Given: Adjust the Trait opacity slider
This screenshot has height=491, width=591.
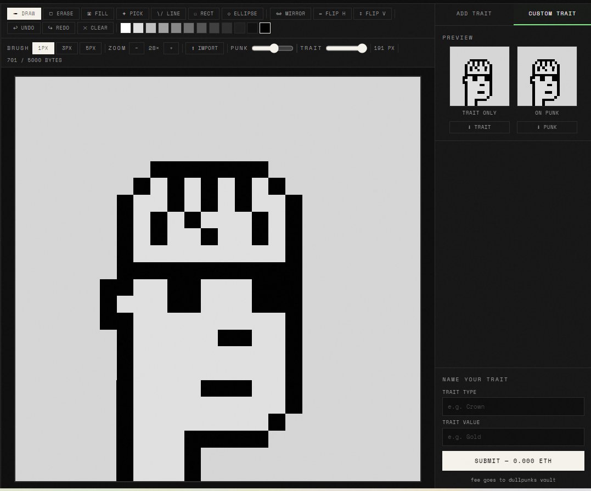Looking at the screenshot, I should pos(346,48).
